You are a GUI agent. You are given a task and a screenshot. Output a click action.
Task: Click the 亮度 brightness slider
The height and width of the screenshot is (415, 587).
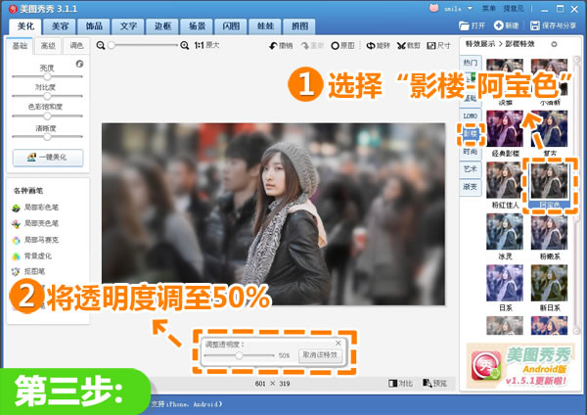[x=47, y=76]
